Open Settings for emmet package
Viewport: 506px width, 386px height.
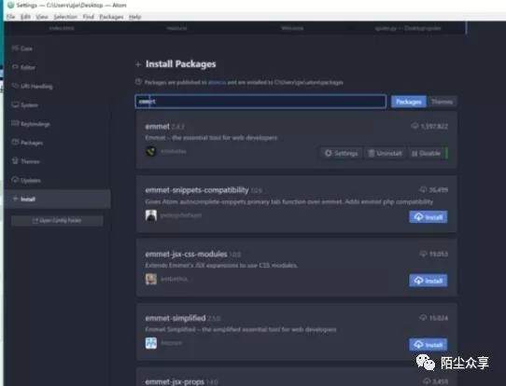(341, 153)
